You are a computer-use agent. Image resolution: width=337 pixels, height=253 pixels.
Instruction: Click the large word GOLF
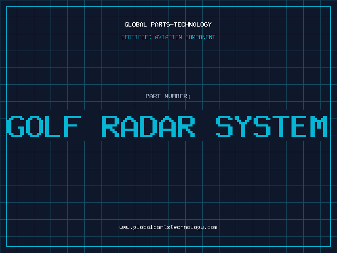pyautogui.click(x=44, y=126)
